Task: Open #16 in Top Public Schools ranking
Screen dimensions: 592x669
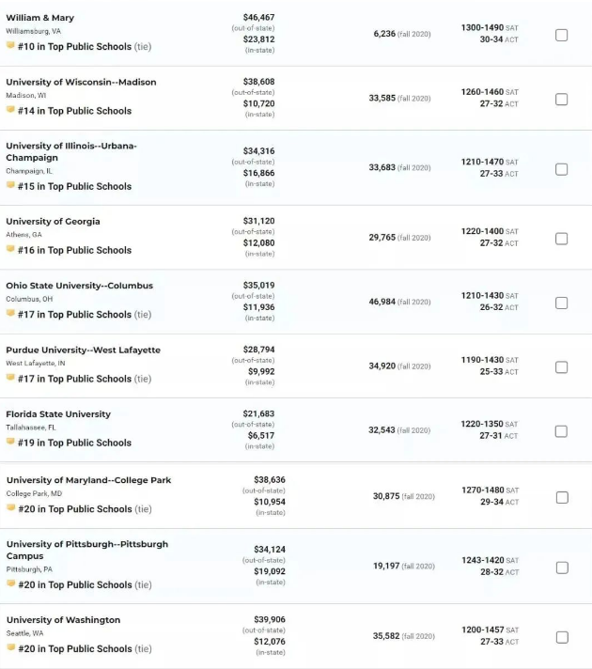Action: [x=74, y=250]
